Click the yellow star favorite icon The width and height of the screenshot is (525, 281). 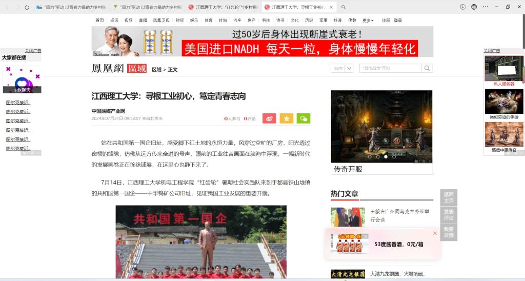coord(286,118)
